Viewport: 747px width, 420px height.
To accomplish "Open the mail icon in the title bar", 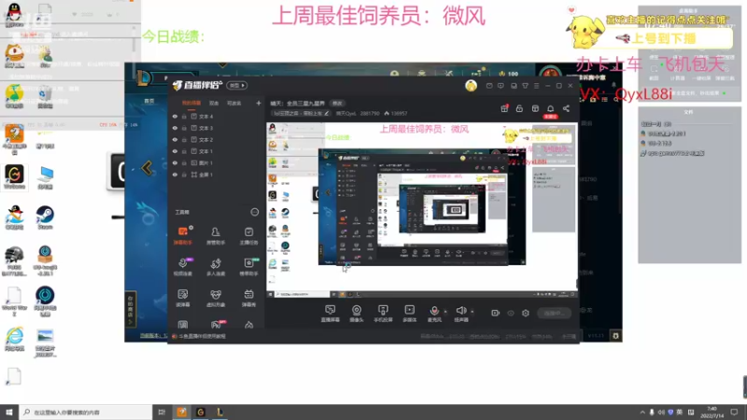I will 489,86.
